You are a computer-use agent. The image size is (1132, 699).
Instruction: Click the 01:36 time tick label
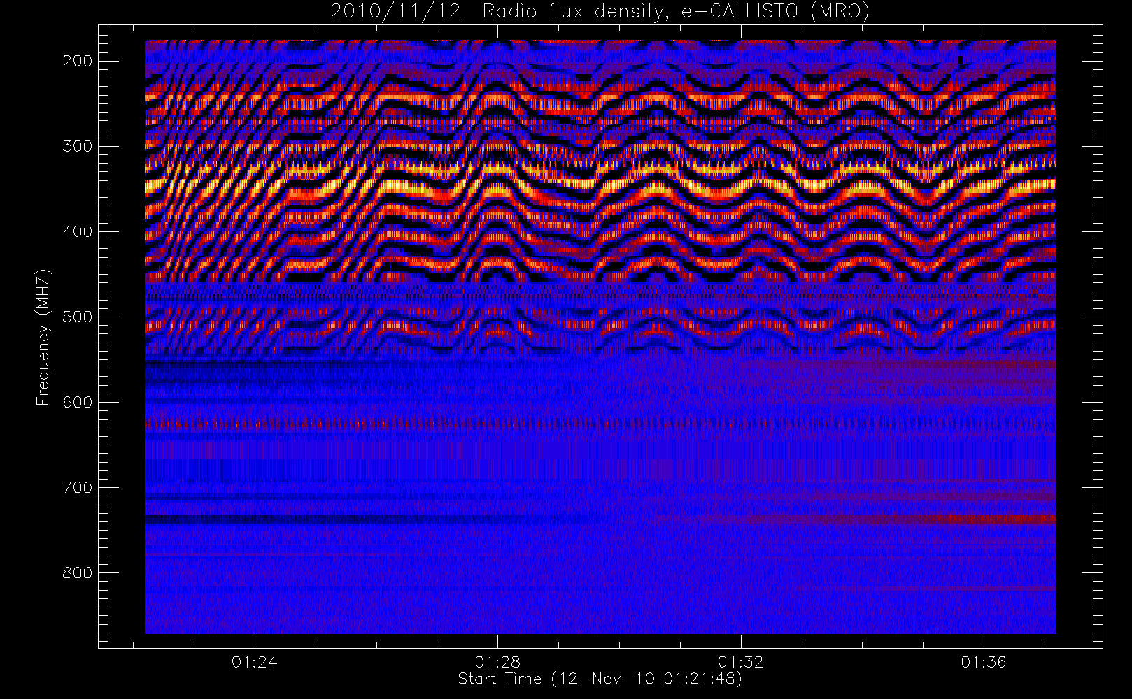click(983, 662)
